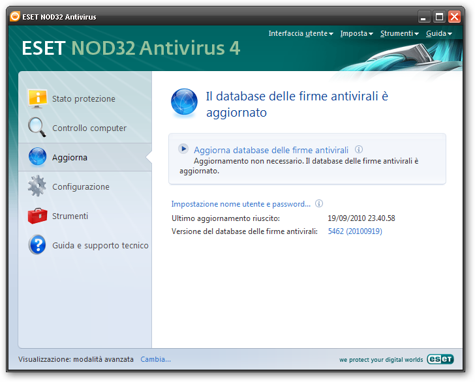Viewport: 475px width, 382px height.
Task: Click the large globe icon in main panel
Action: 184,102
